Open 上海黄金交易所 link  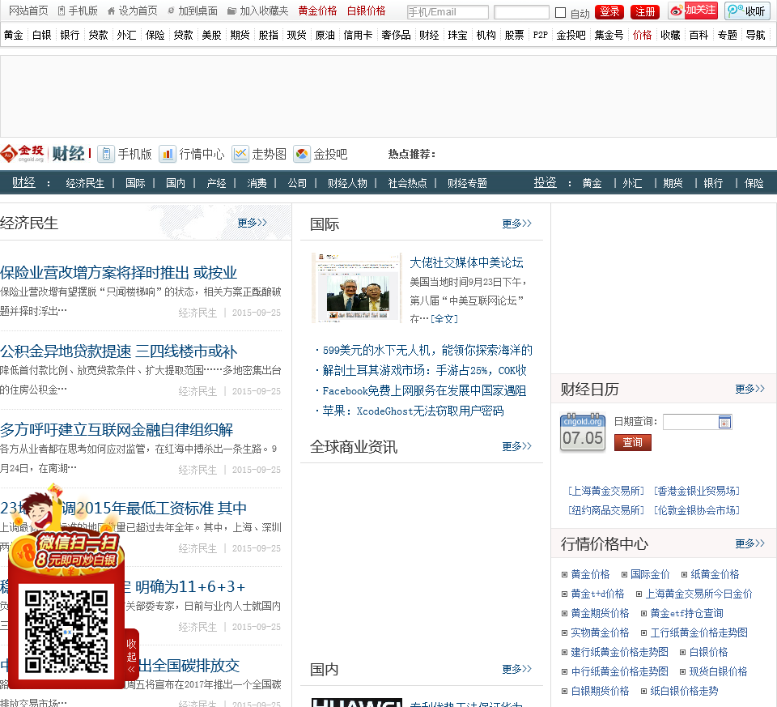click(x=606, y=491)
